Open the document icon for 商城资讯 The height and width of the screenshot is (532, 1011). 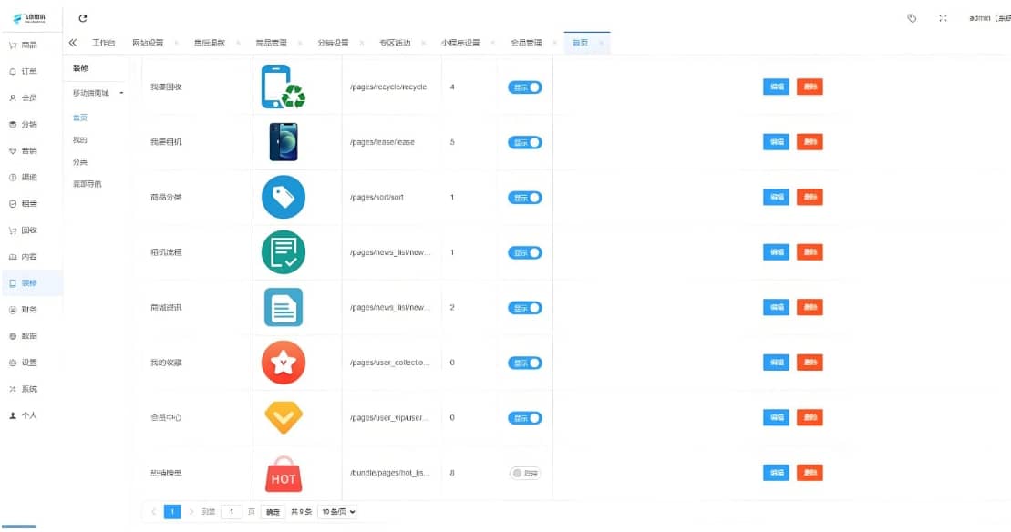(284, 307)
